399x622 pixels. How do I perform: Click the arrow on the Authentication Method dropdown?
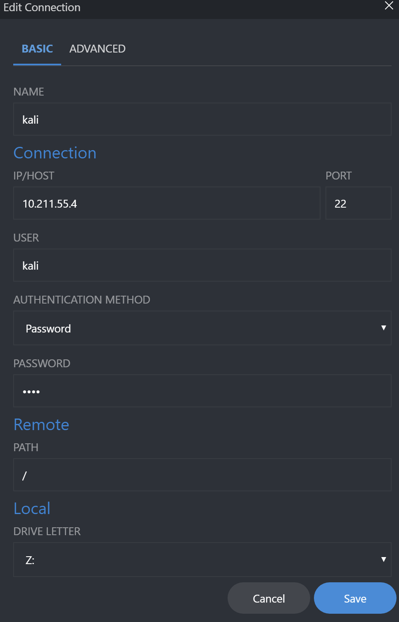pos(383,328)
